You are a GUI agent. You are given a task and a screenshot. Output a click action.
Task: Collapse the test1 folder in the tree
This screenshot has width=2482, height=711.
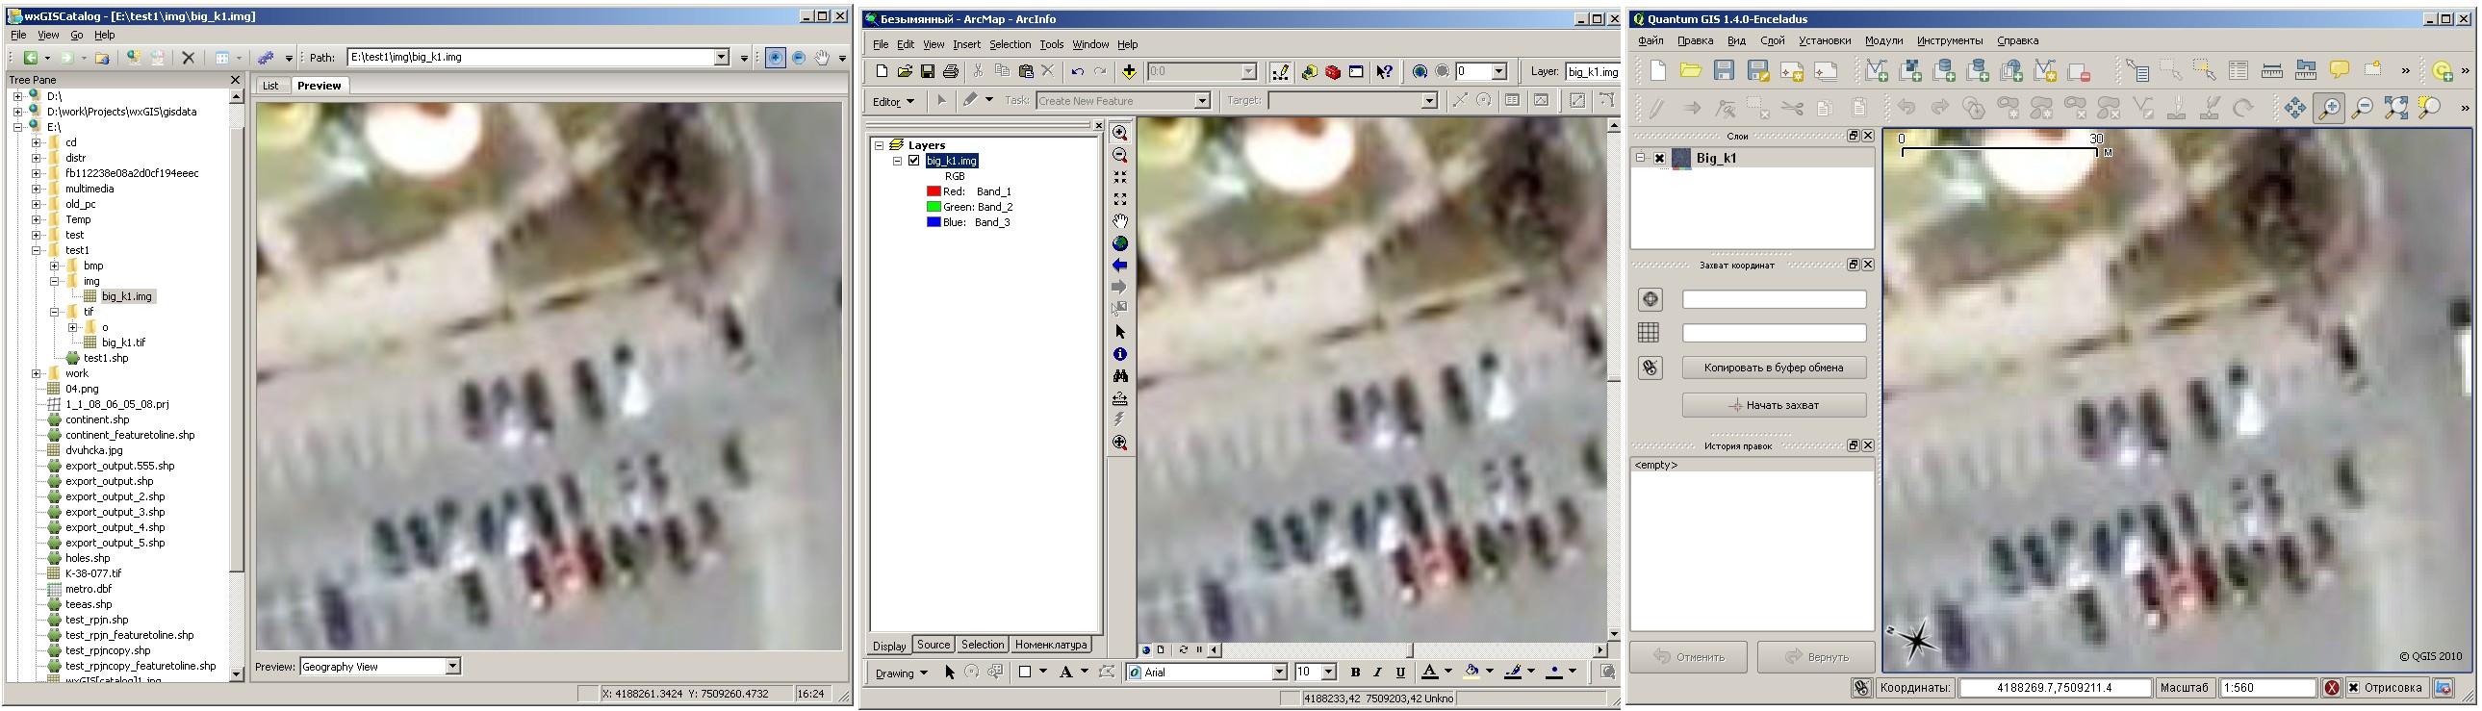pyautogui.click(x=38, y=250)
